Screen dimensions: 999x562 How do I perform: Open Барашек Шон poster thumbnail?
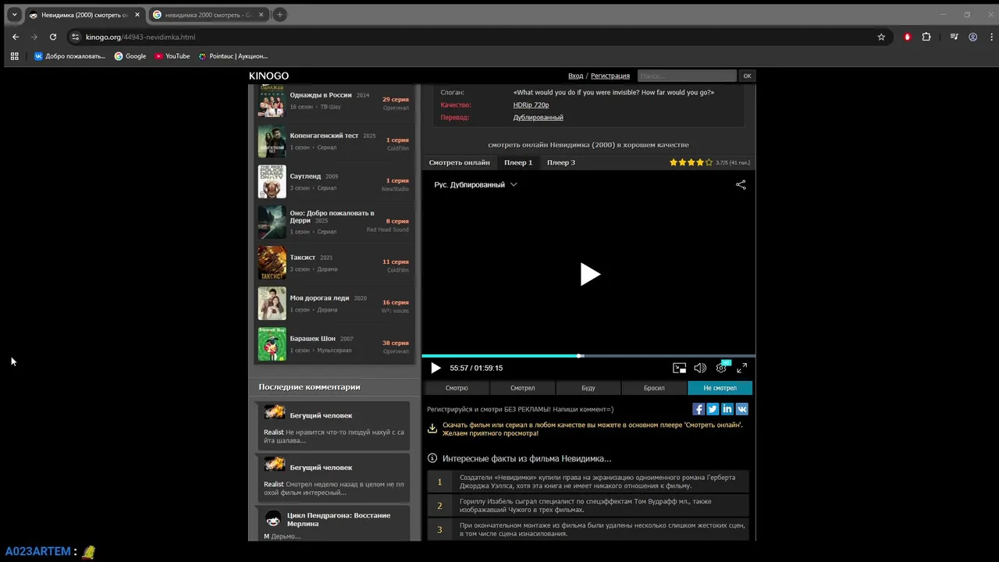(x=272, y=344)
